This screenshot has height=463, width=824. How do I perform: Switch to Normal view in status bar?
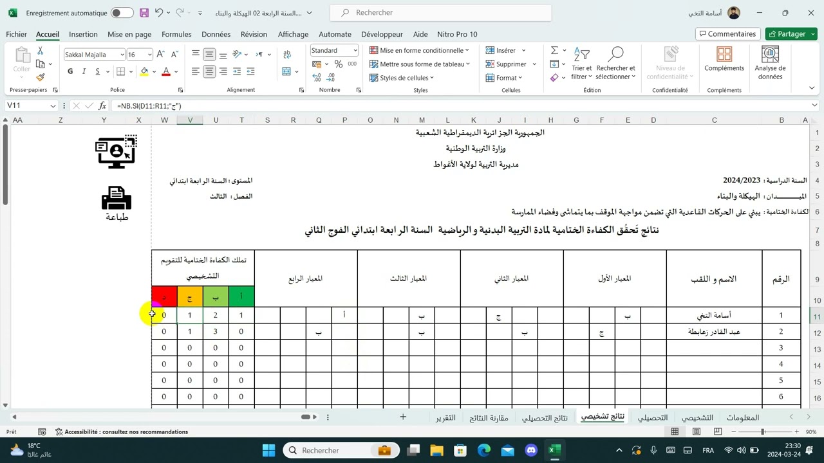point(675,431)
